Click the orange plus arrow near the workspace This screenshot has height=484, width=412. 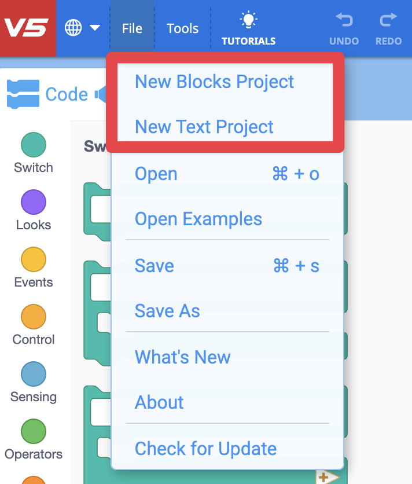click(324, 477)
